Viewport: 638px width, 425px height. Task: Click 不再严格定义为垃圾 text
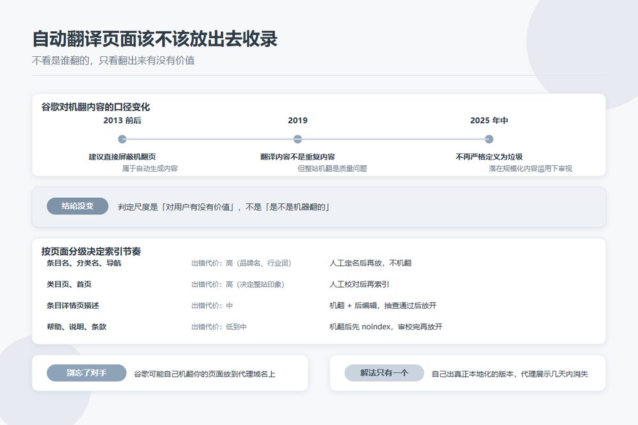[x=489, y=157]
